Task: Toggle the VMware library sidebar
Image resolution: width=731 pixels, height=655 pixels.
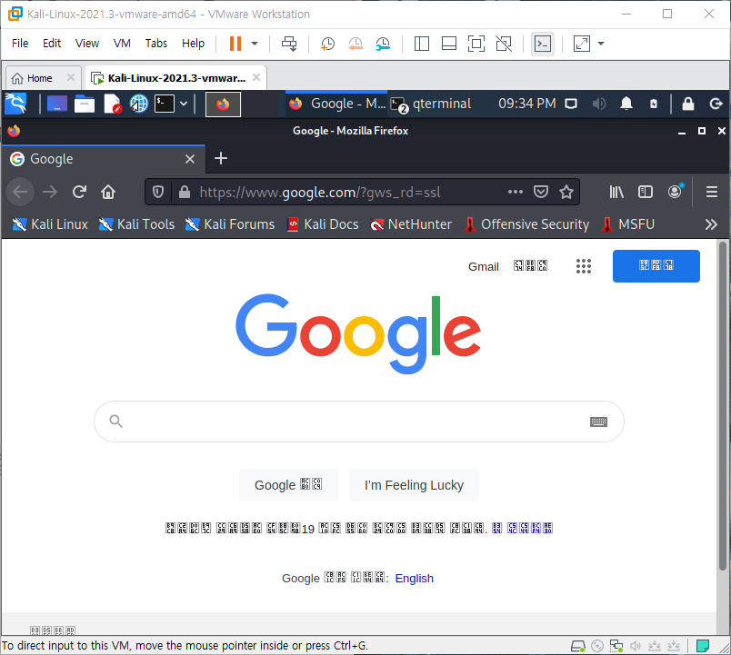Action: [x=422, y=44]
